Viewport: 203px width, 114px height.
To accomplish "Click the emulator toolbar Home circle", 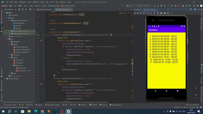I will point(154,13).
